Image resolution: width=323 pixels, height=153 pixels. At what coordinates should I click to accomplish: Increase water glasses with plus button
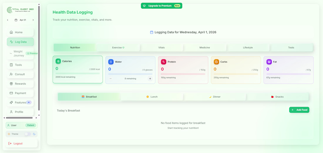click(x=150, y=79)
